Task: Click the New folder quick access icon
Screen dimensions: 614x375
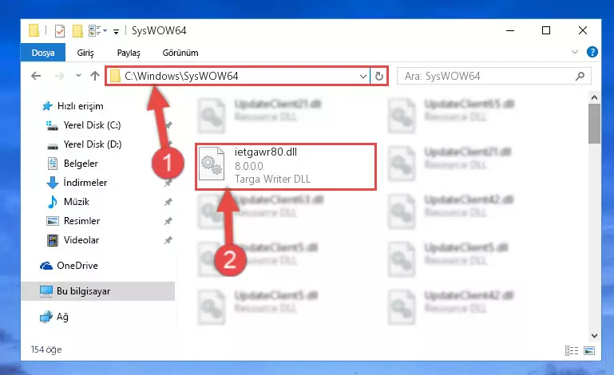Action: click(77, 31)
